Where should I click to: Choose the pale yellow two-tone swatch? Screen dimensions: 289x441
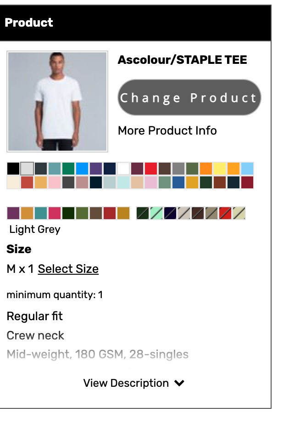point(239,213)
